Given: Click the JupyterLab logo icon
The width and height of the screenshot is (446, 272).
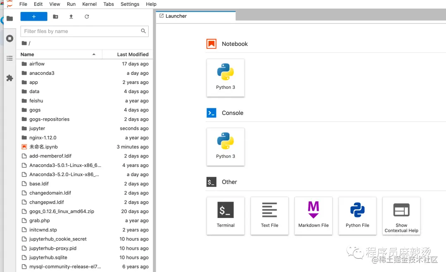Looking at the screenshot, I should (9, 4).
